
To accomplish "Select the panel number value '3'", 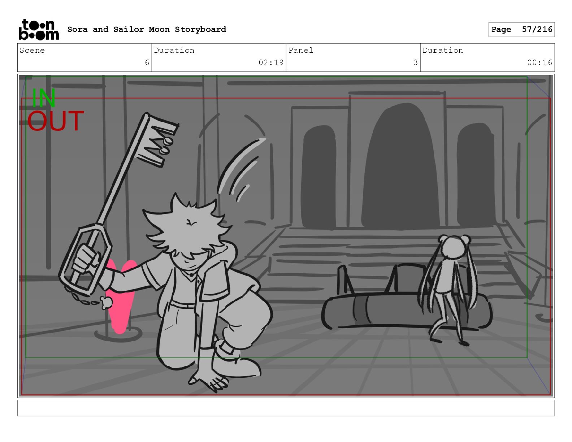I will (x=415, y=62).
